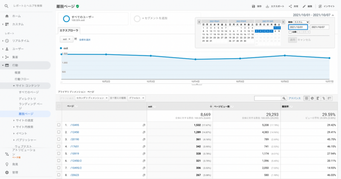Click the green verified shield icon
This screenshot has width=341, height=179.
click(x=78, y=6)
